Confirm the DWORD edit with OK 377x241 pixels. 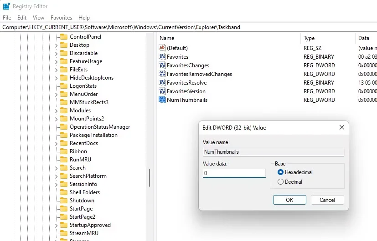pyautogui.click(x=289, y=200)
